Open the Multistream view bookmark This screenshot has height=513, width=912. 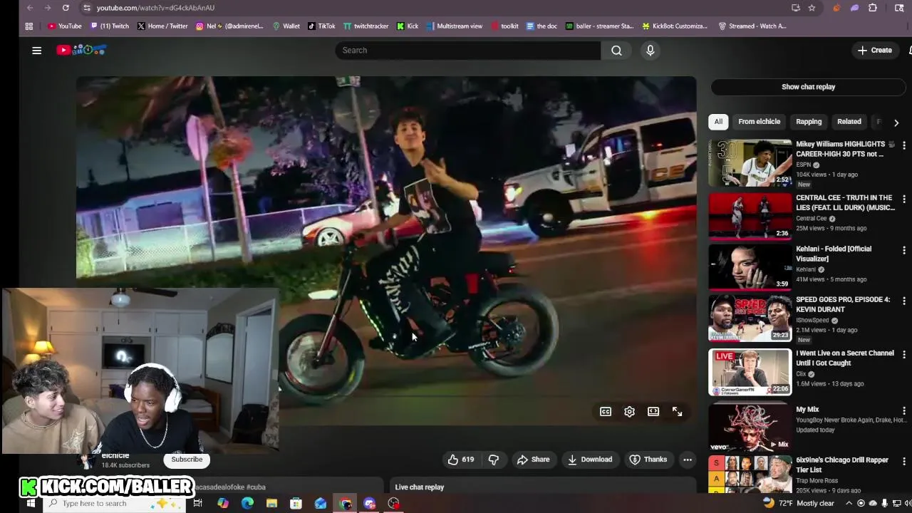tap(454, 26)
